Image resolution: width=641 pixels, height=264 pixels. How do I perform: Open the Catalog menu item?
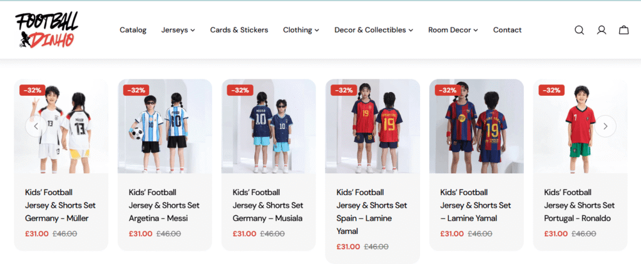[x=133, y=30]
